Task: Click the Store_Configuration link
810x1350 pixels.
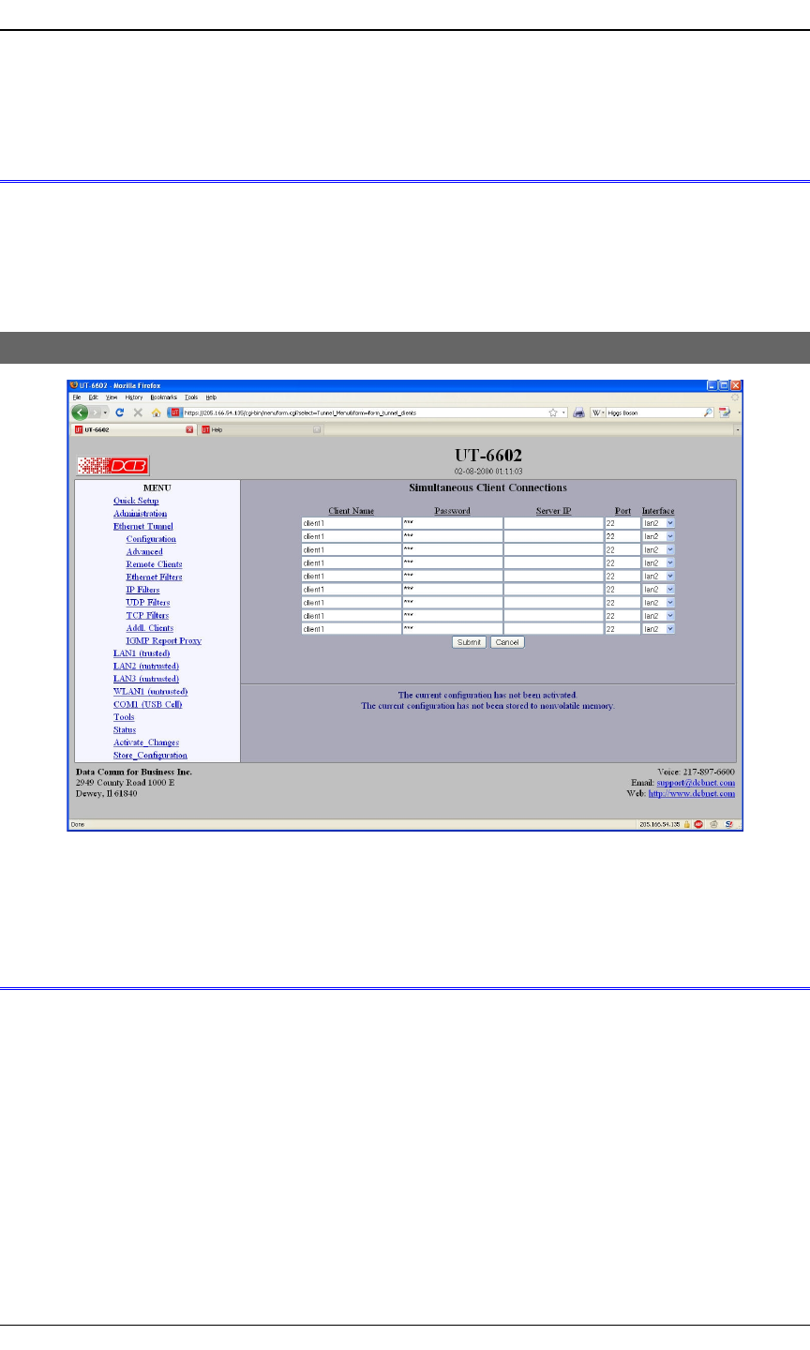Action: (x=150, y=755)
